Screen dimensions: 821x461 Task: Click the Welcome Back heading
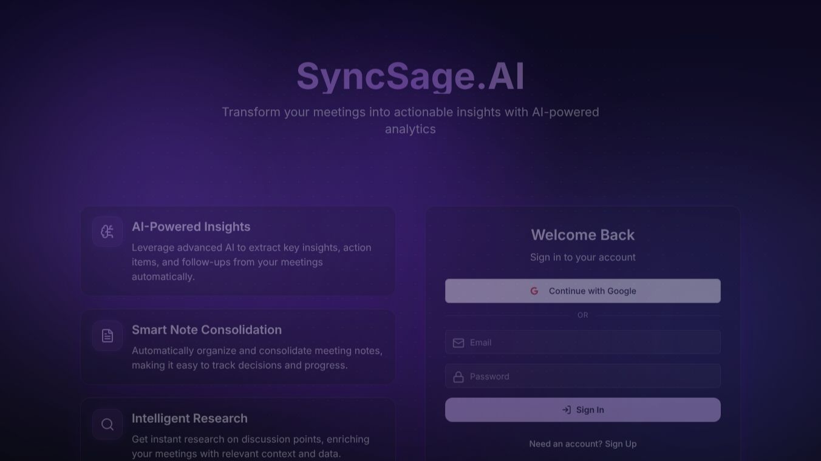point(583,235)
